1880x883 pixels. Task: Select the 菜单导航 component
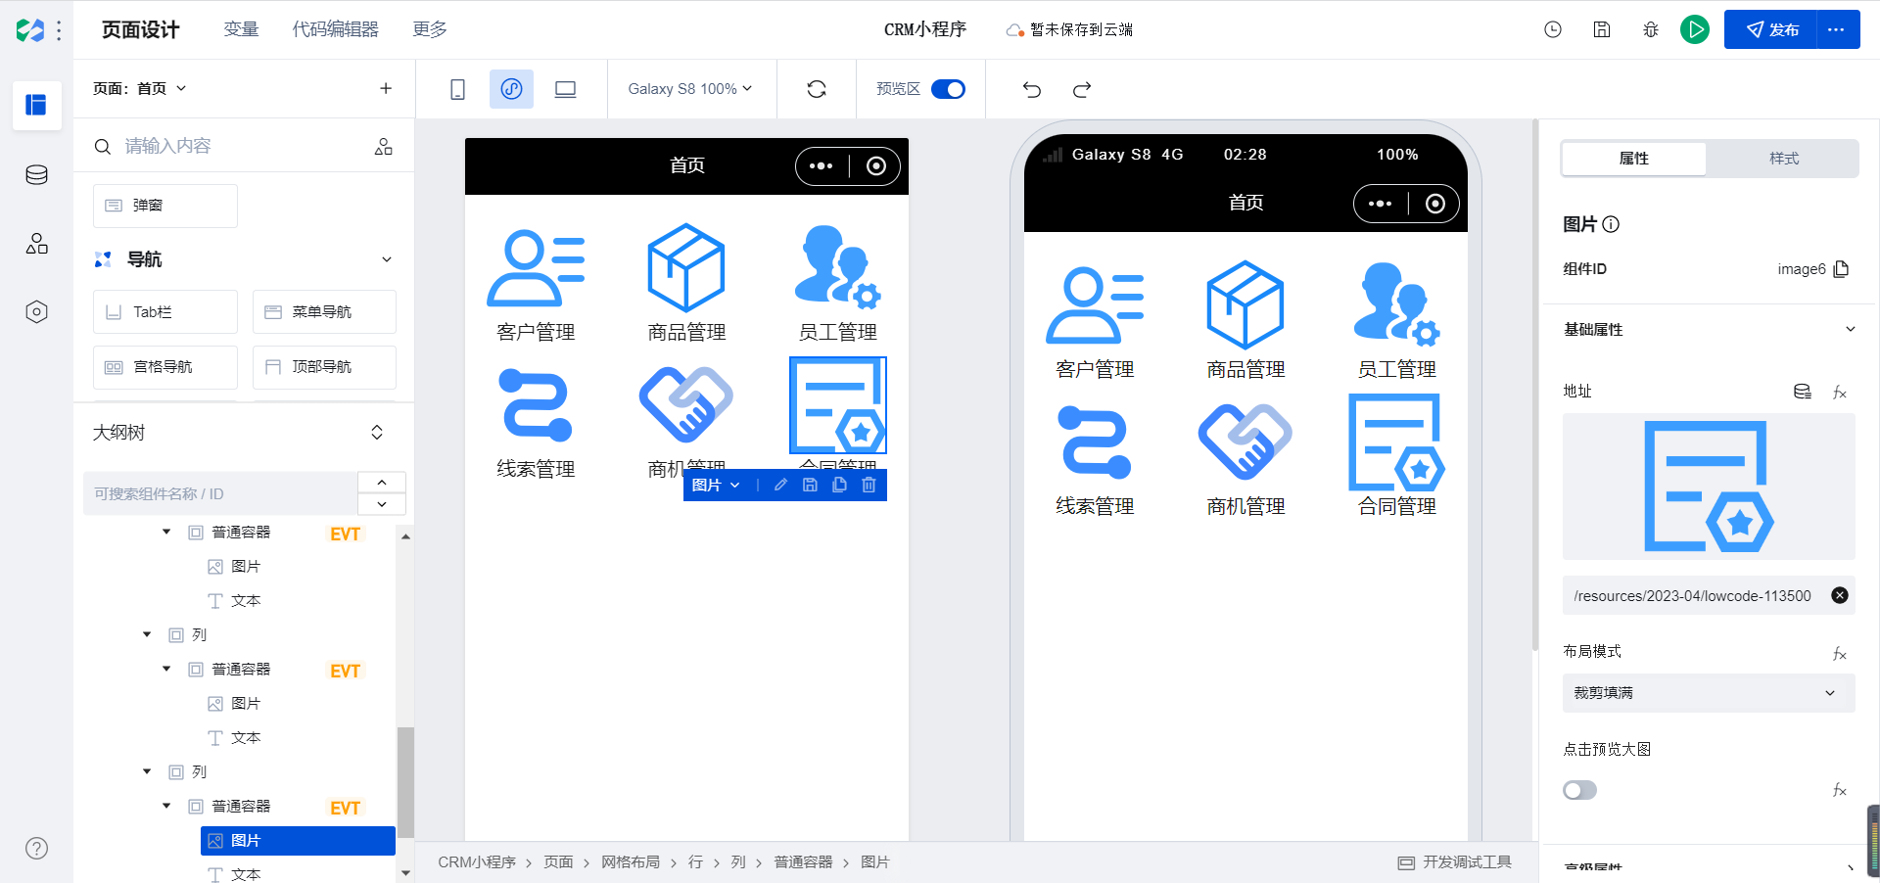point(324,311)
